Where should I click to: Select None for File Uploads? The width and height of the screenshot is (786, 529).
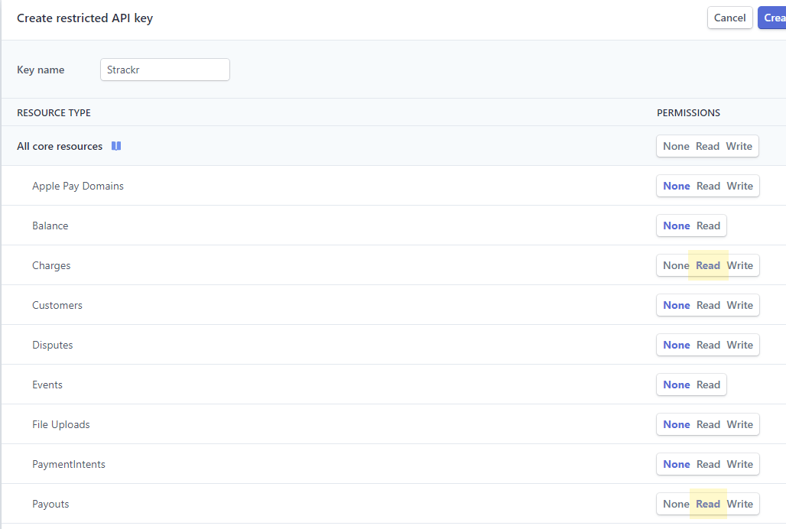tap(677, 424)
